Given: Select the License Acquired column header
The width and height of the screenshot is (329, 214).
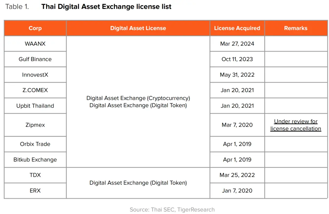Looking at the screenshot, I should 237,28.
